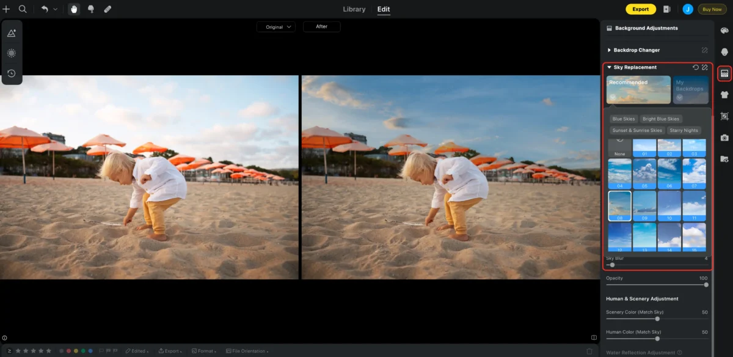Set a five-star rating
The image size is (733, 357).
[49, 351]
